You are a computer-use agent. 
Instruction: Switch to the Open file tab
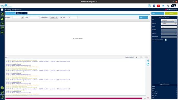pyautogui.click(x=20, y=13)
